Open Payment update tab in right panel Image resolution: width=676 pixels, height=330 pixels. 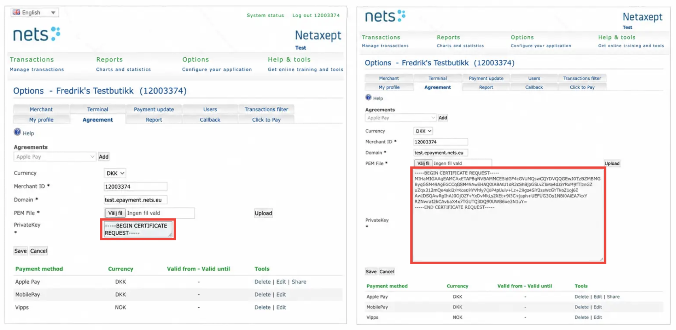(486, 78)
